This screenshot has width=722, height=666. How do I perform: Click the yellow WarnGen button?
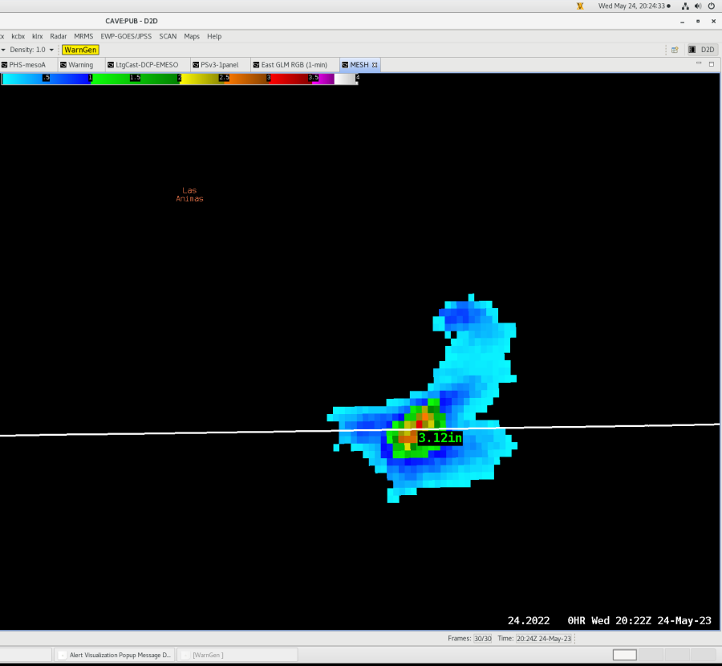(80, 50)
